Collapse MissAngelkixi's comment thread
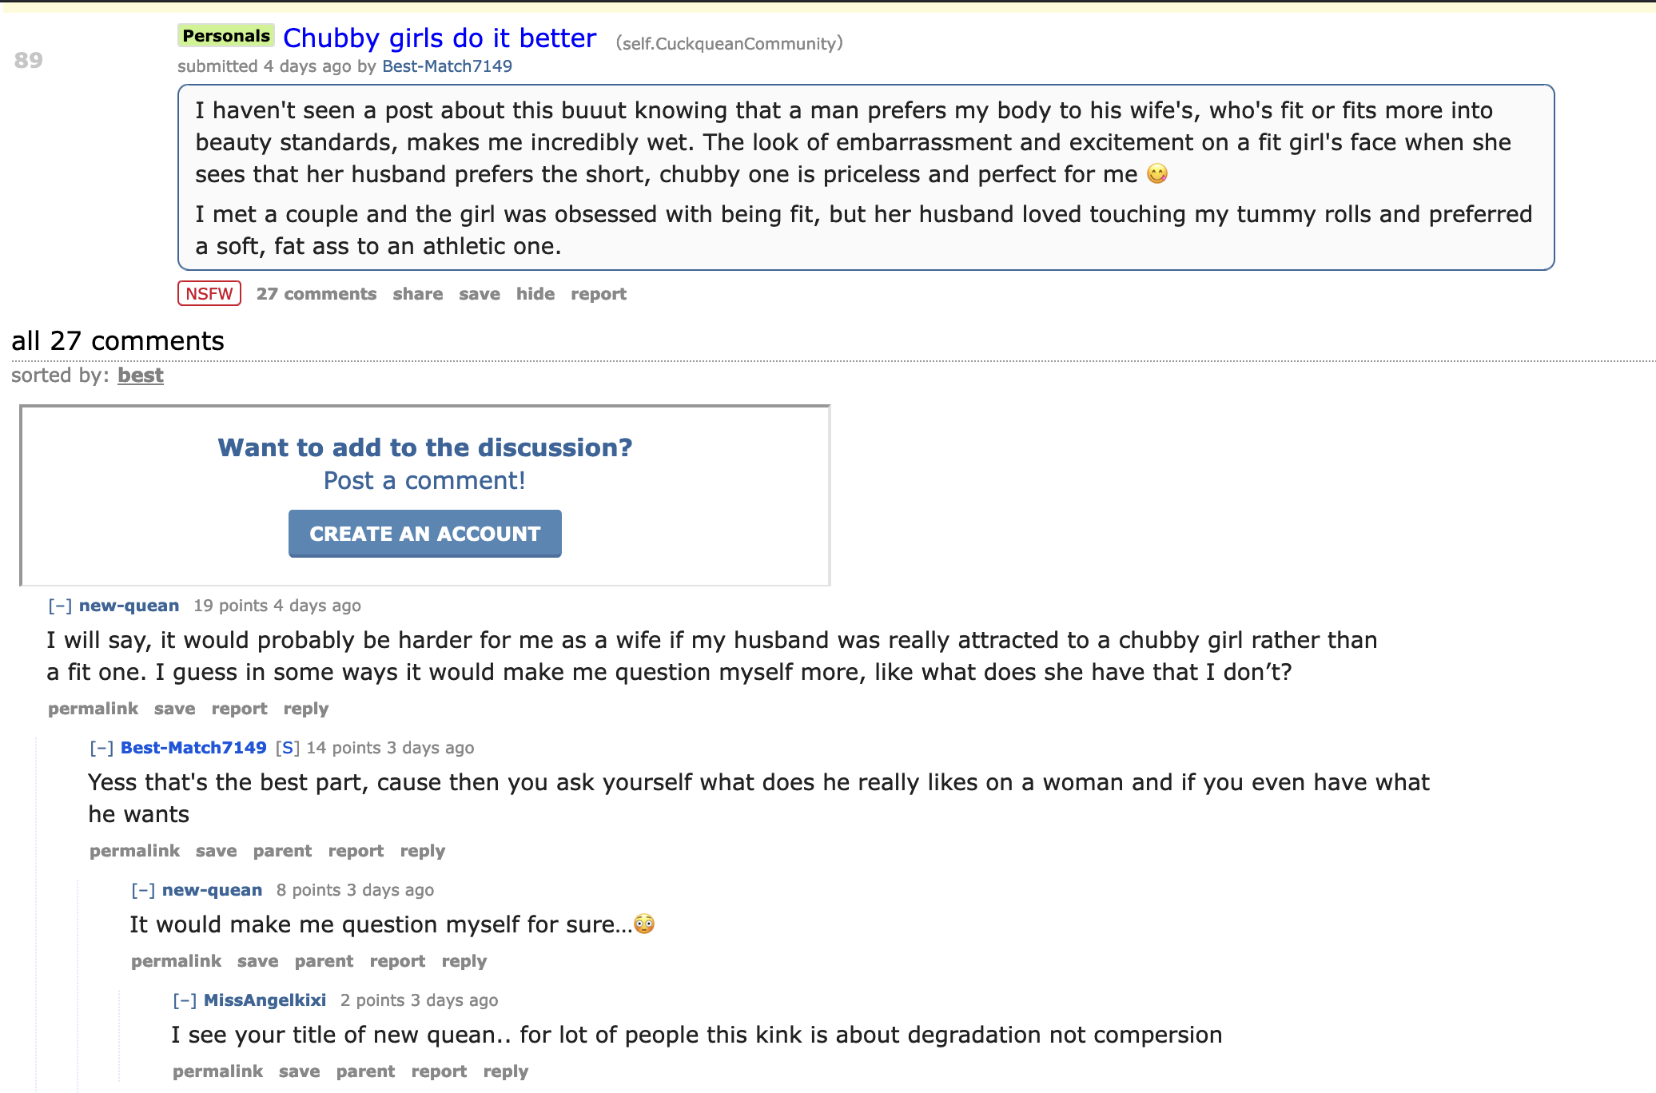 pyautogui.click(x=185, y=1000)
